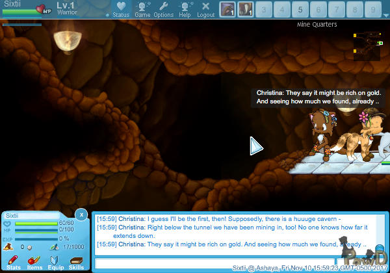Click the Logout X icon
The image size is (390, 273).
[x=205, y=8]
